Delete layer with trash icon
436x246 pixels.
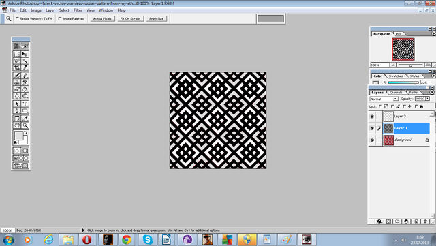tap(425, 221)
